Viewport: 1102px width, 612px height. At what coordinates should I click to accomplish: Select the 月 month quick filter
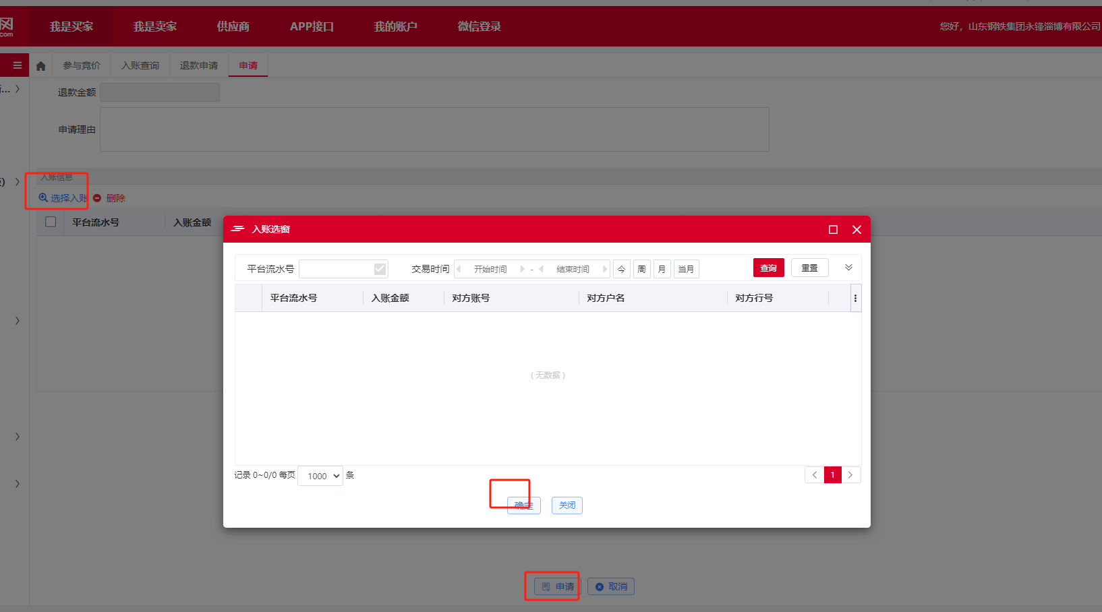click(662, 269)
